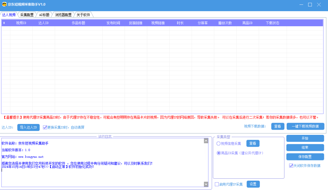The width and height of the screenshot is (328, 196).
Task: Switch to the 达人视频 tab
Action: tap(9, 15)
